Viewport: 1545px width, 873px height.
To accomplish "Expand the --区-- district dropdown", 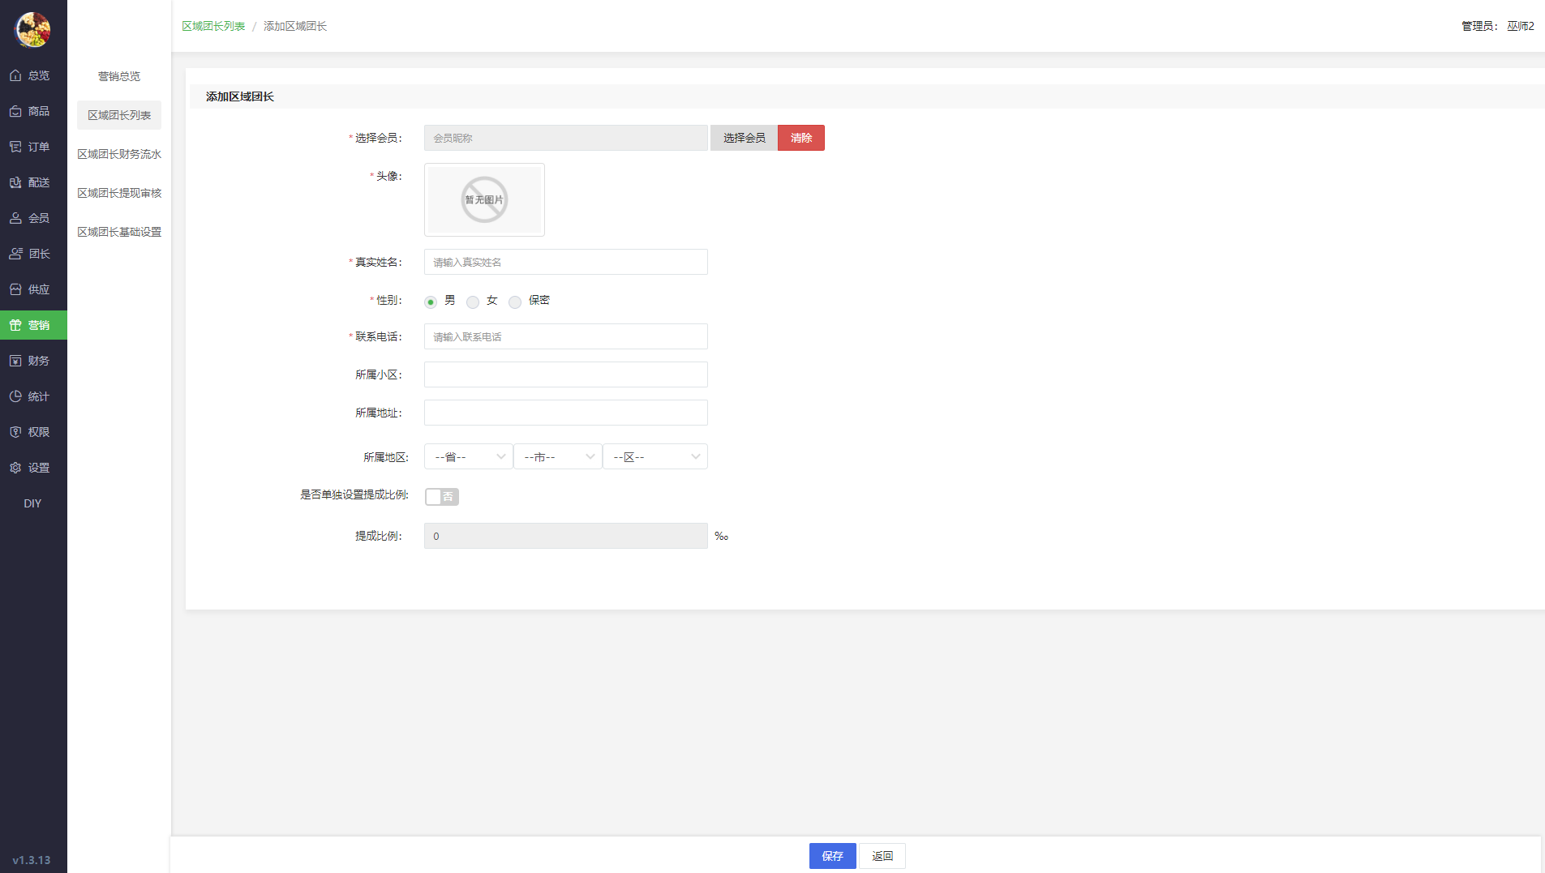I will (654, 456).
